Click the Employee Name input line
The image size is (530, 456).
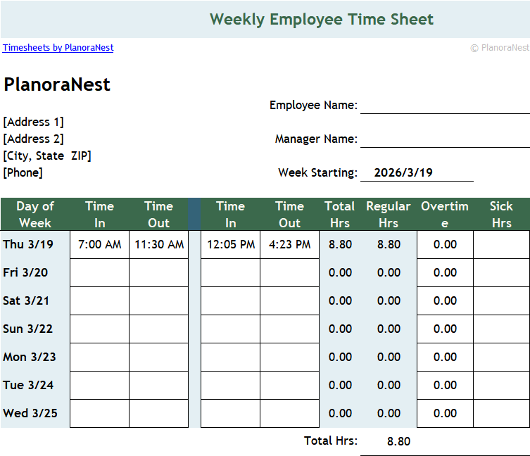(445, 105)
